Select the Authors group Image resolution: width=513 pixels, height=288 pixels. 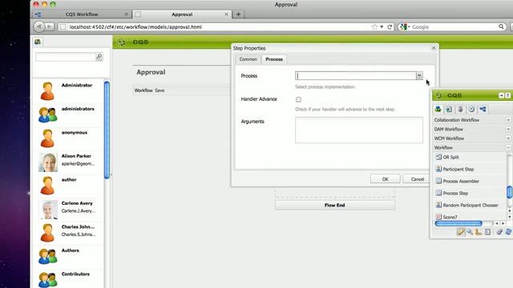68,256
